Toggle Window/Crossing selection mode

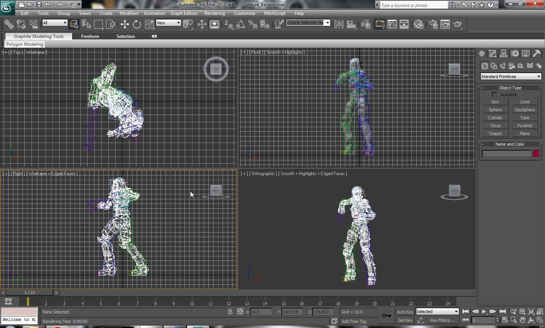111,24
